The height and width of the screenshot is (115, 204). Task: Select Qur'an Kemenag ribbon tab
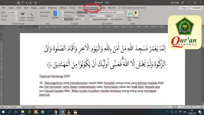(x=92, y=8)
